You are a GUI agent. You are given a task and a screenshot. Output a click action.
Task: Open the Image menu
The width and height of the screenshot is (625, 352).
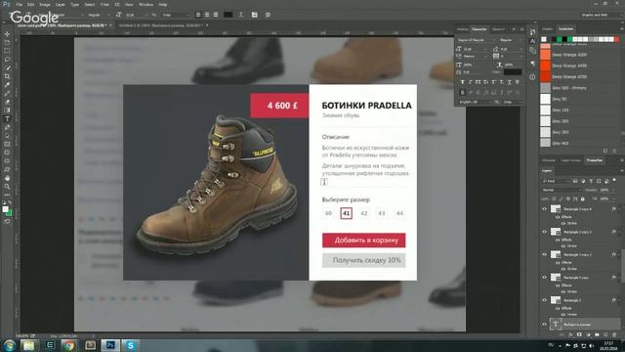click(x=45, y=4)
